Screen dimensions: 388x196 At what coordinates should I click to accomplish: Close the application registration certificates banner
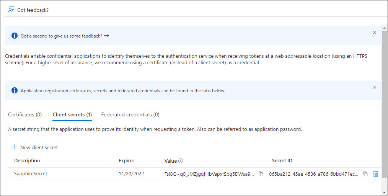point(374,87)
